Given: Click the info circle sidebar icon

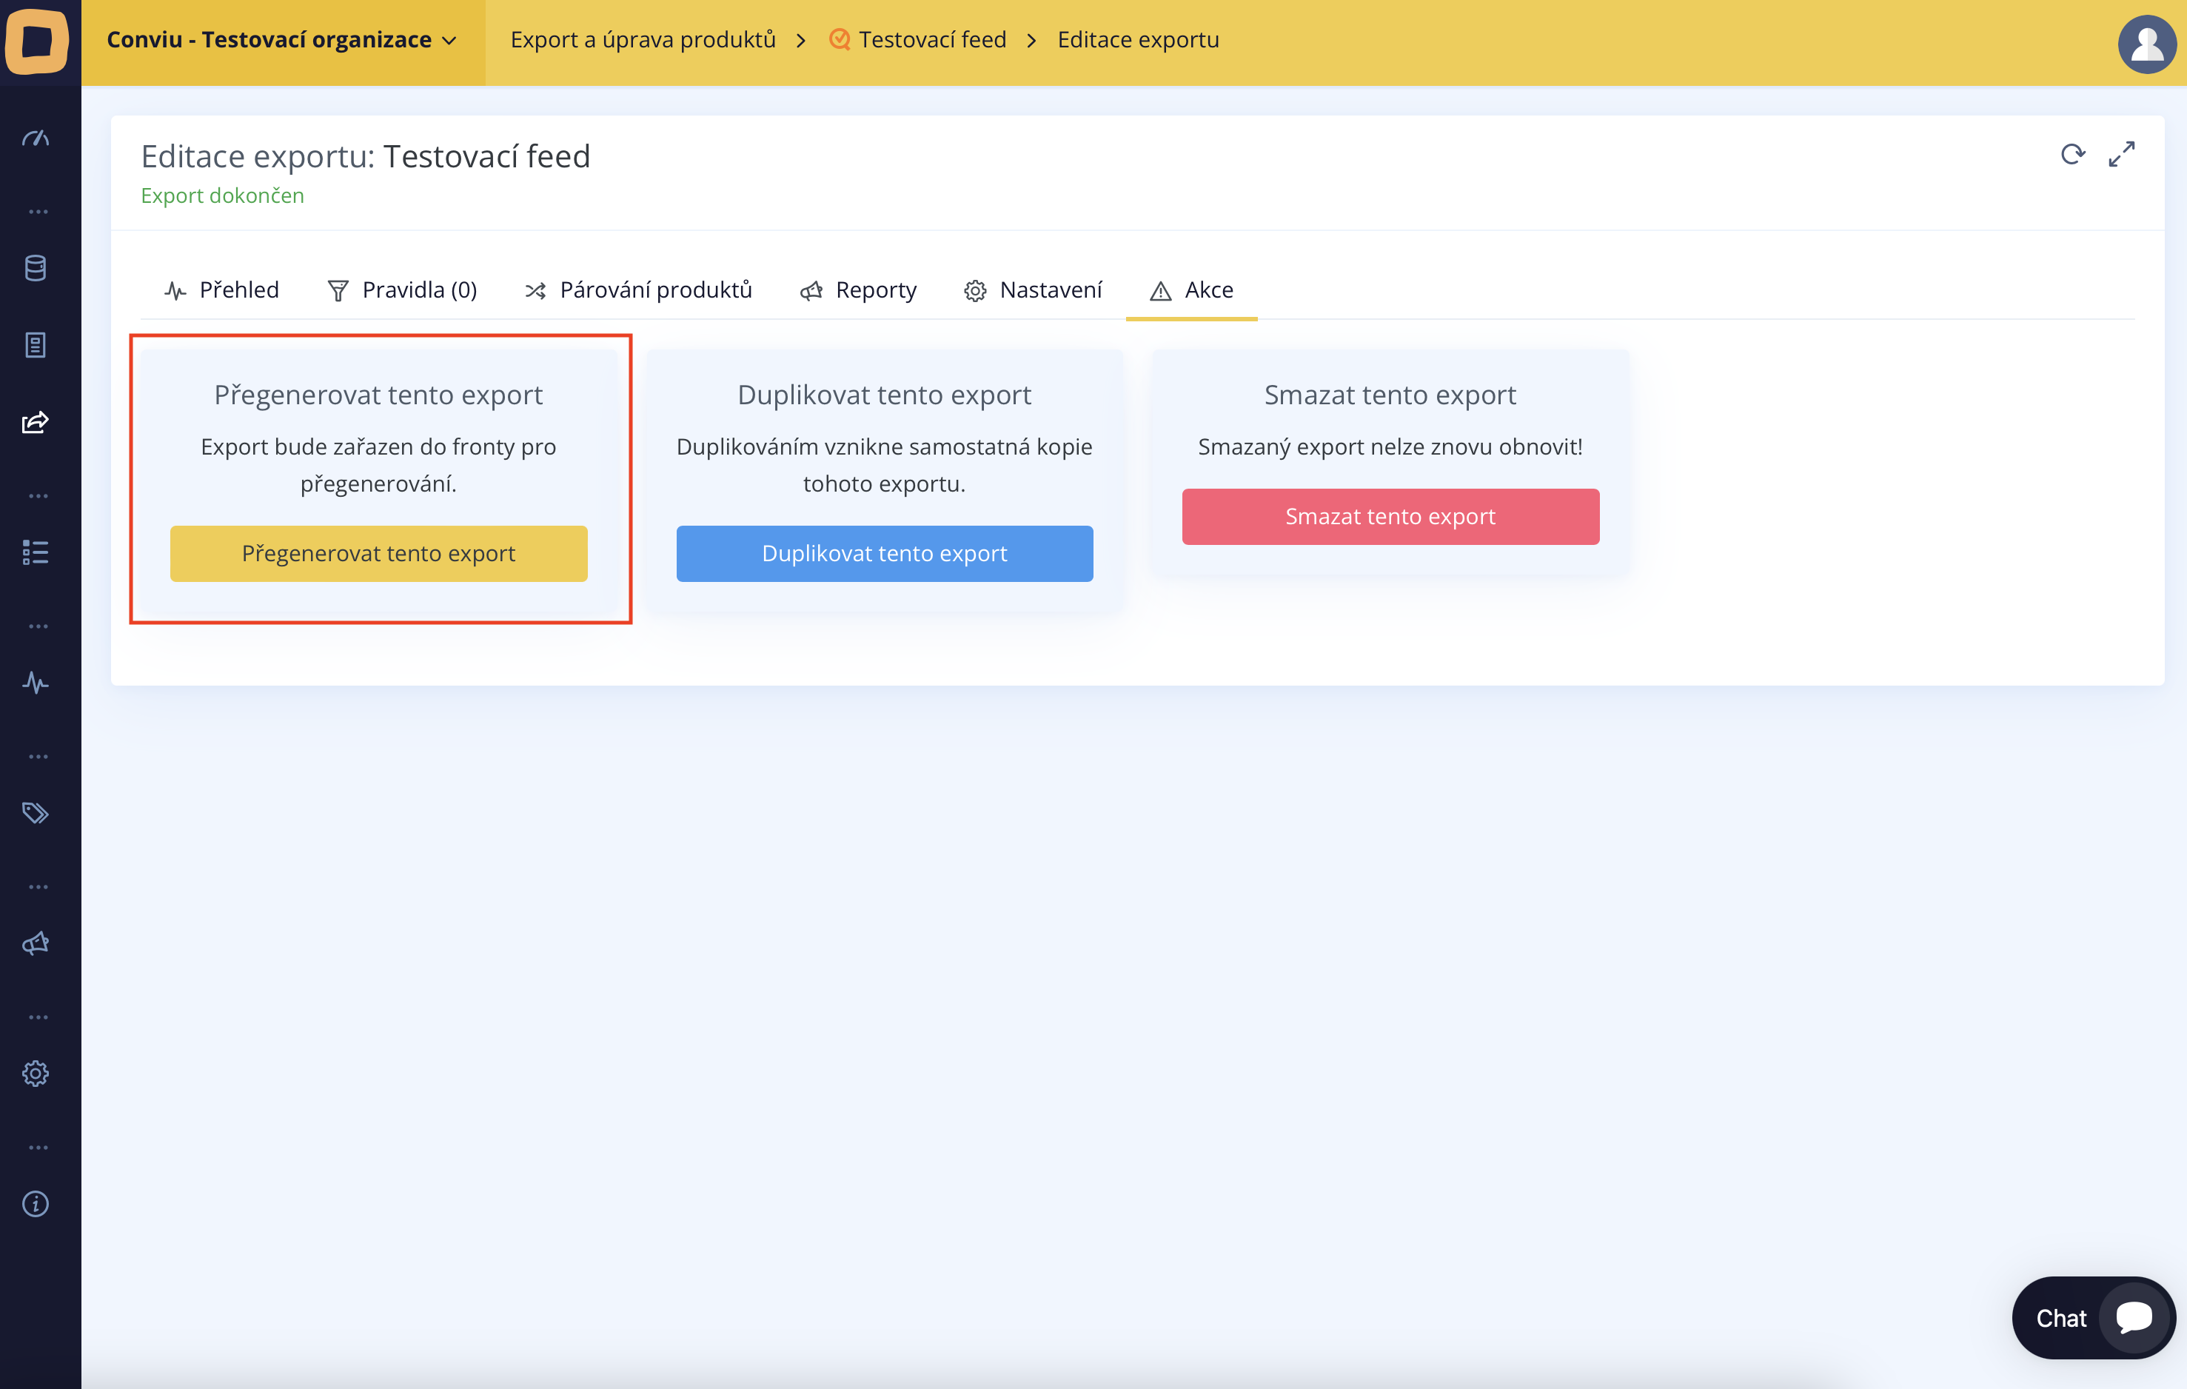Looking at the screenshot, I should [x=36, y=1204].
